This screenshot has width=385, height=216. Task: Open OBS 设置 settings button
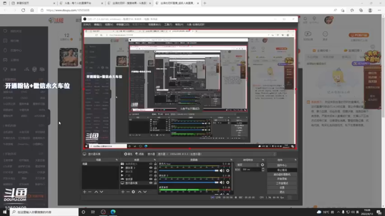tap(282, 188)
